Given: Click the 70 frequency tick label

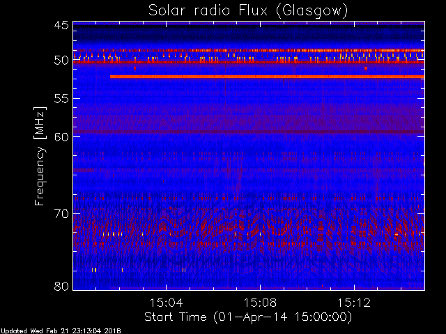Looking at the screenshot, I should 61,214.
